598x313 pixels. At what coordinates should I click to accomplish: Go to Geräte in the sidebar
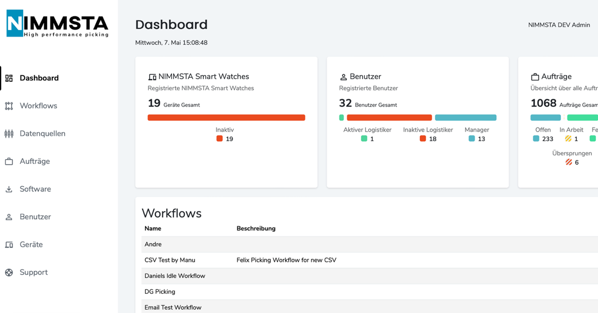click(31, 245)
